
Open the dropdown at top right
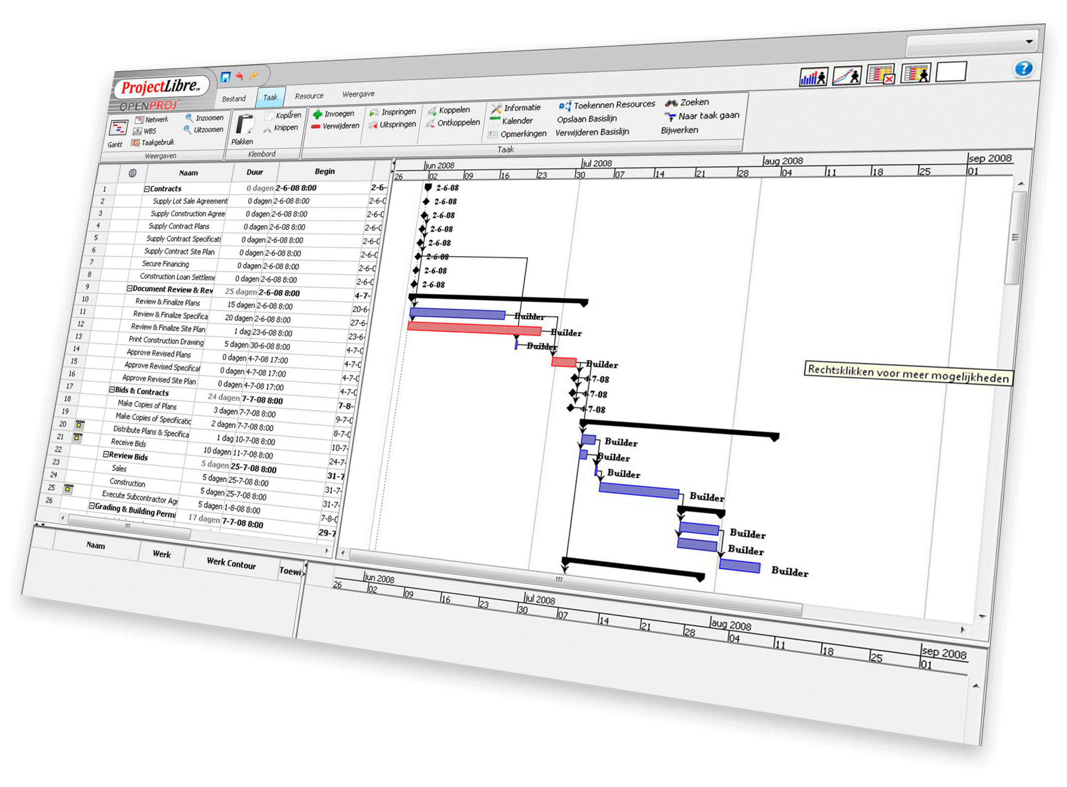pos(1029,42)
